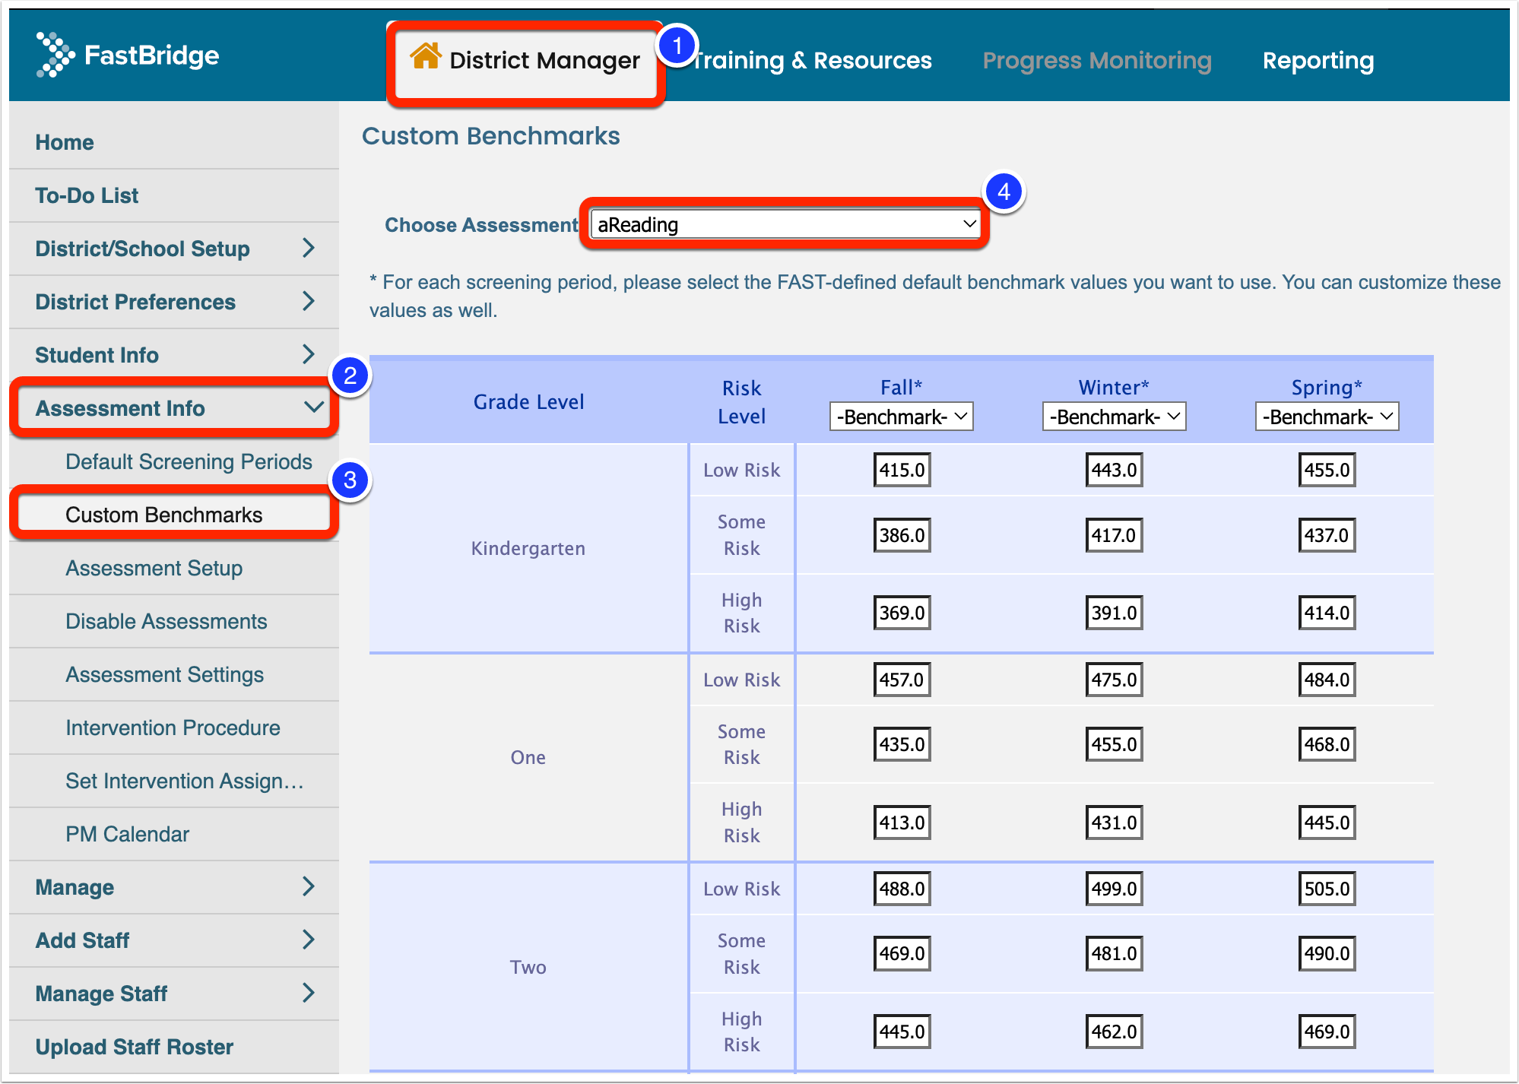Click the District Manager home icon
1519x1084 pixels.
425,55
